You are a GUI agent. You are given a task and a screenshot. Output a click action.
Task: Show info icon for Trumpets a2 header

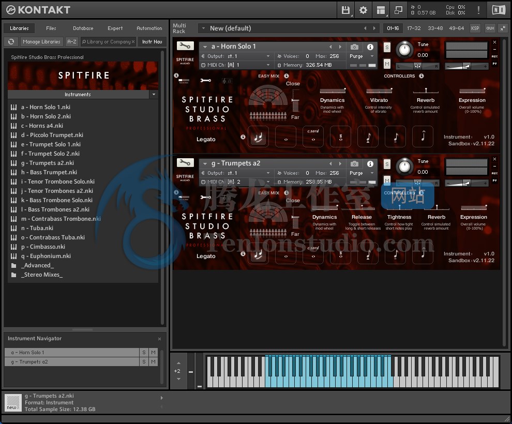pos(370,163)
